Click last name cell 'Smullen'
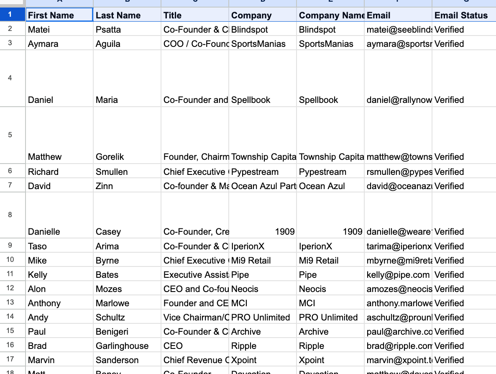Viewport: 496px width, 374px height. (127, 171)
